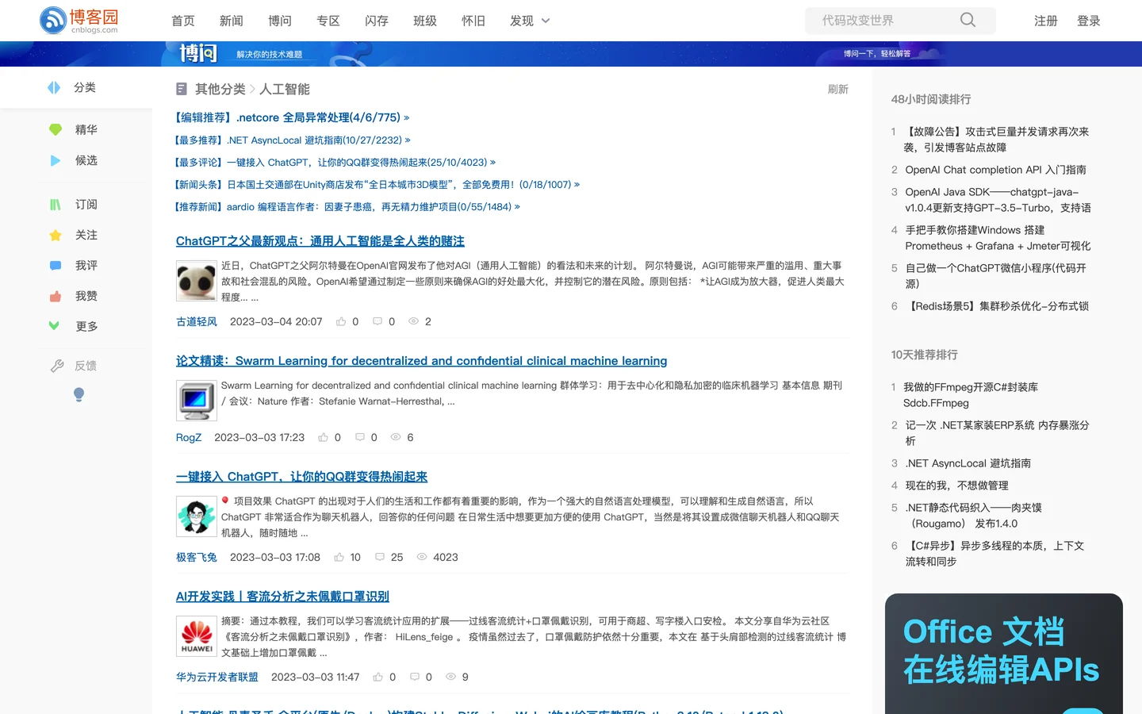Open the 精华 green bubble icon
This screenshot has height=714, width=1142.
coord(56,129)
